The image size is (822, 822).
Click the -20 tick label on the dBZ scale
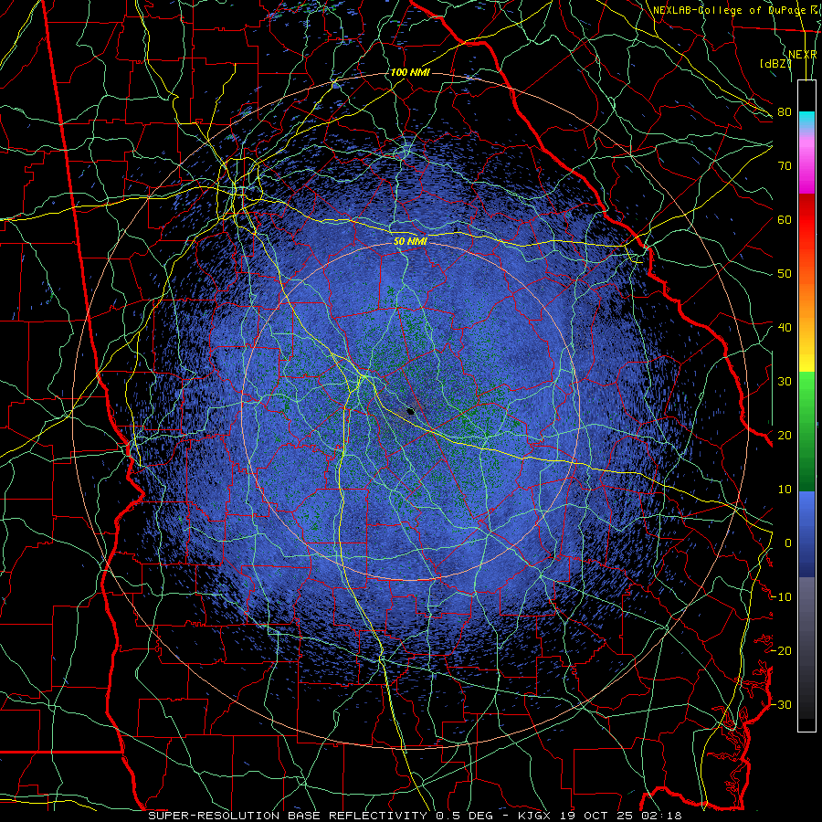tap(781, 650)
